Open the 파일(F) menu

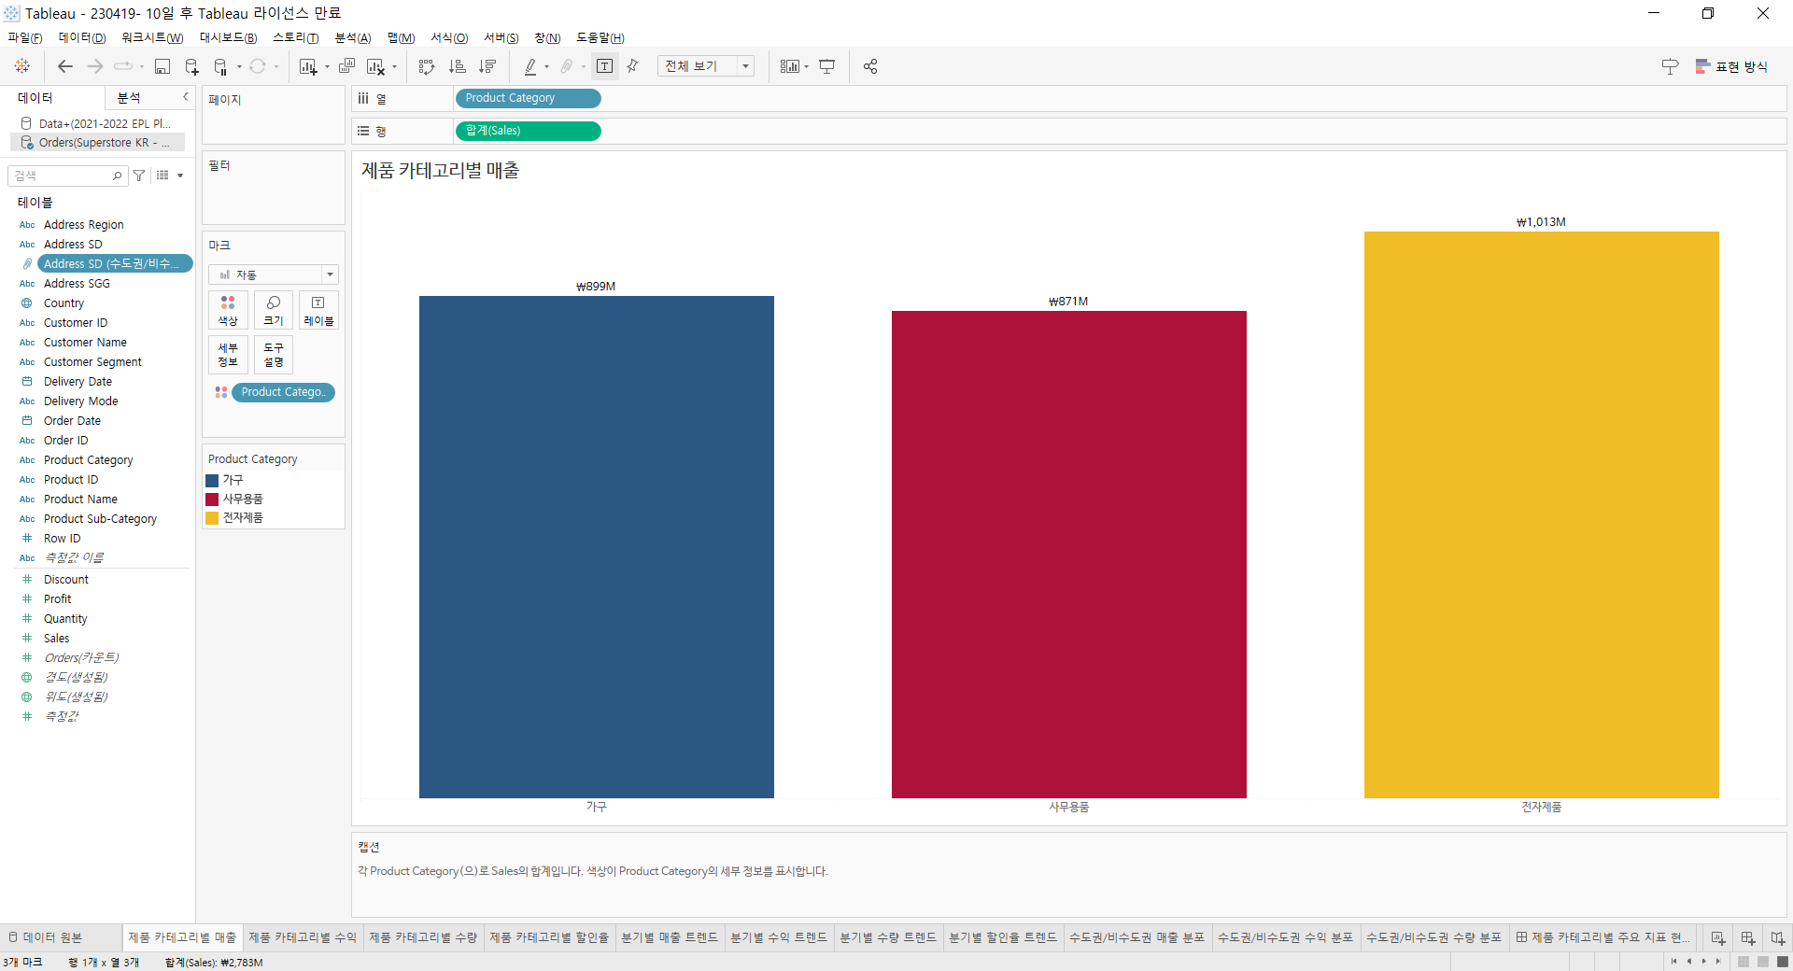[x=25, y=38]
